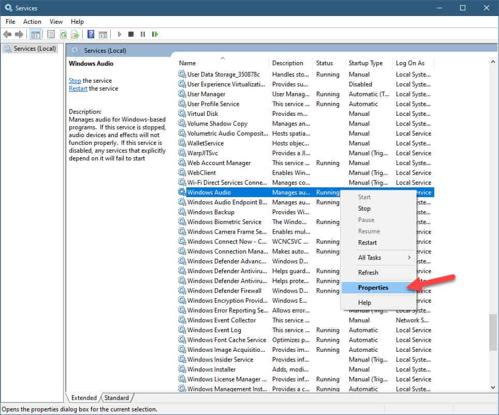Image resolution: width=499 pixels, height=415 pixels.
Task: Choose Help in the context menu
Action: coord(379,303)
